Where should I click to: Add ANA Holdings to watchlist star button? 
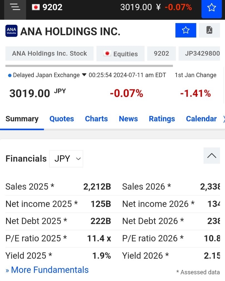pos(186,30)
